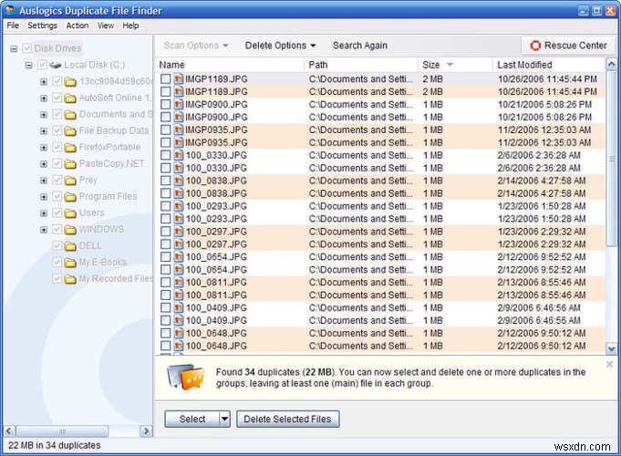
Task: Click the Rescue Center lifebuoy icon
Action: tap(535, 46)
